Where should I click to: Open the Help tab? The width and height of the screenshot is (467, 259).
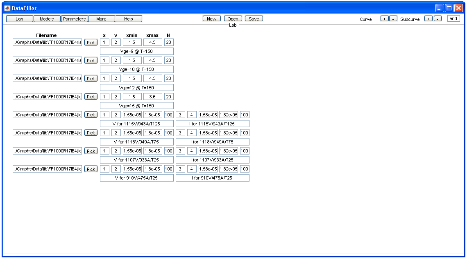pos(129,19)
